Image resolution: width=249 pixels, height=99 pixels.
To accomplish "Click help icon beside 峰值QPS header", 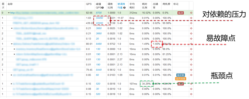I will pyautogui.click(x=103, y=8).
